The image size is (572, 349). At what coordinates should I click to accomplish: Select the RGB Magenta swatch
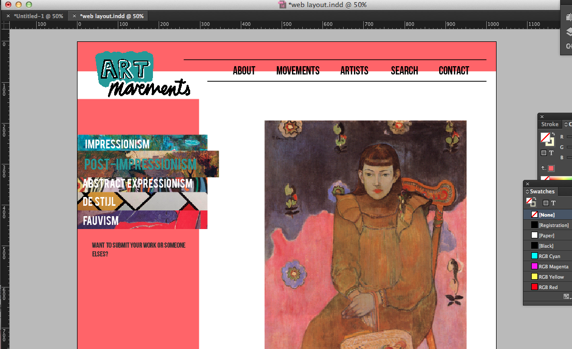pos(548,266)
